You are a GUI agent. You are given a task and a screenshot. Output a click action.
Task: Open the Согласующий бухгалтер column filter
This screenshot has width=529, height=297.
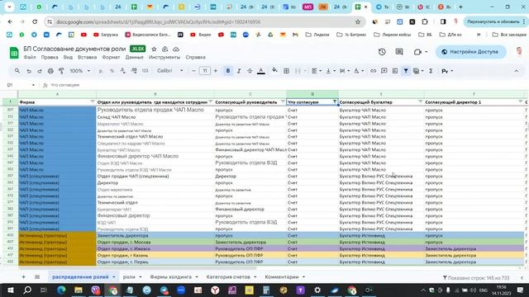click(x=420, y=101)
